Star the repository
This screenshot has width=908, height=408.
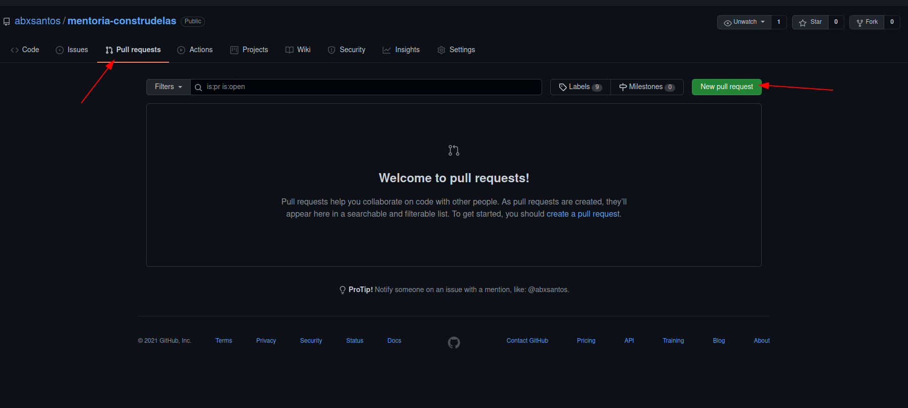(x=810, y=22)
